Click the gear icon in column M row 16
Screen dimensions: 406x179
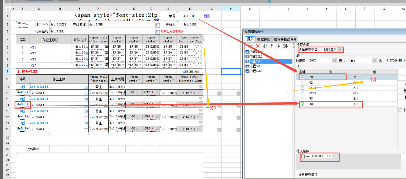point(238,117)
